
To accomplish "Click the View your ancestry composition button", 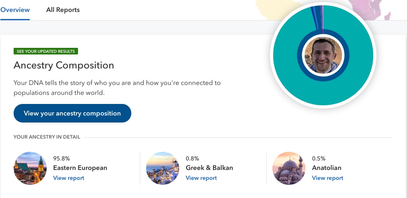I will coord(72,113).
